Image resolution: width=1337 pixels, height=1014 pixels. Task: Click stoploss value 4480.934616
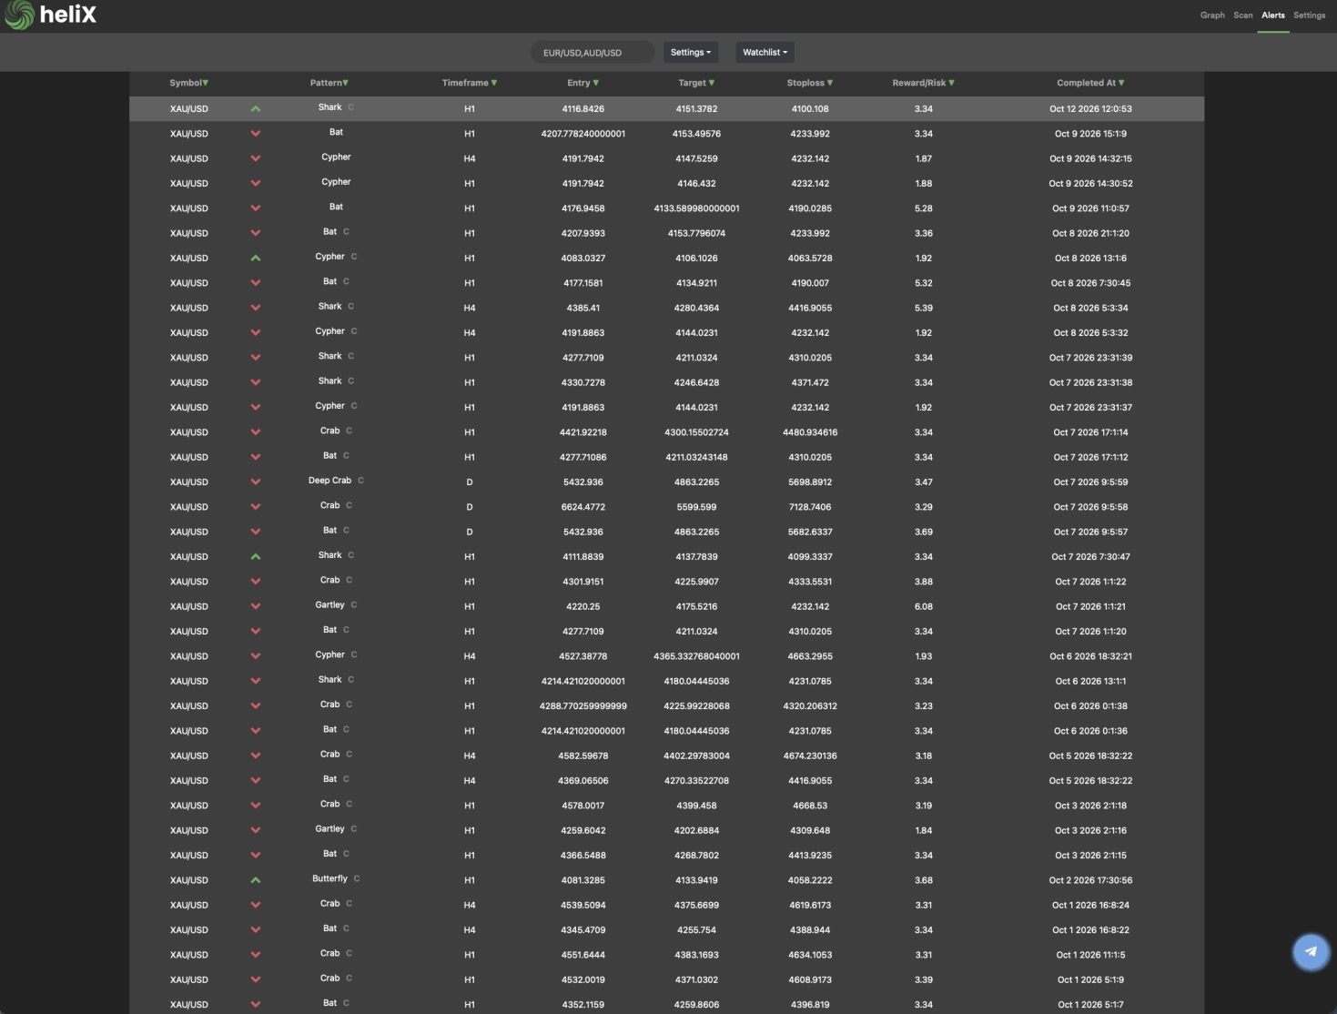click(x=810, y=432)
